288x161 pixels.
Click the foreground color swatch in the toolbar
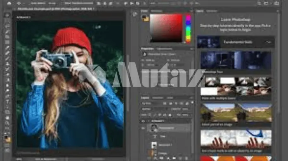pos(6,137)
